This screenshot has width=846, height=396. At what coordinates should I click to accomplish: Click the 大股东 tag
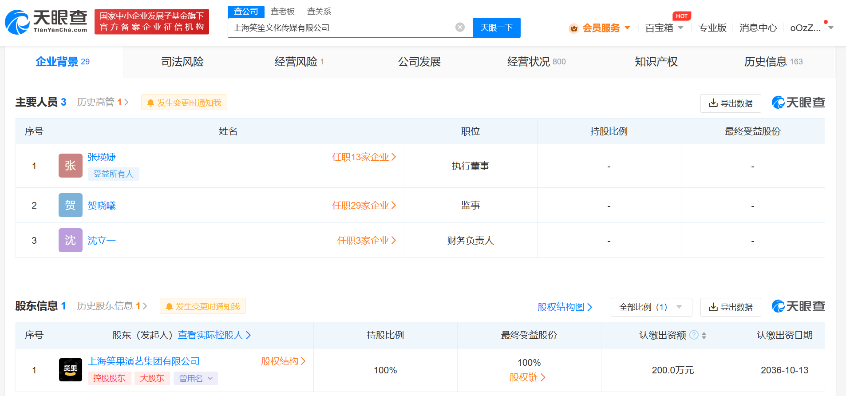click(152, 378)
